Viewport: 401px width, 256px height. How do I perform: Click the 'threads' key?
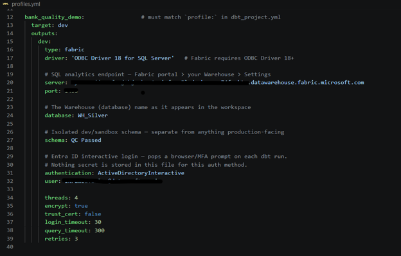[x=57, y=198]
